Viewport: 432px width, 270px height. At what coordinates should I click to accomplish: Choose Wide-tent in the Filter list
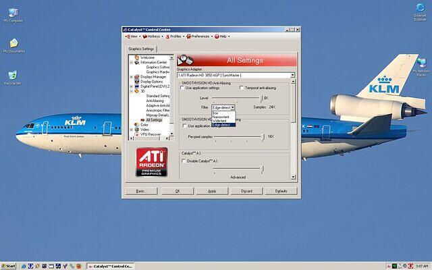[223, 121]
